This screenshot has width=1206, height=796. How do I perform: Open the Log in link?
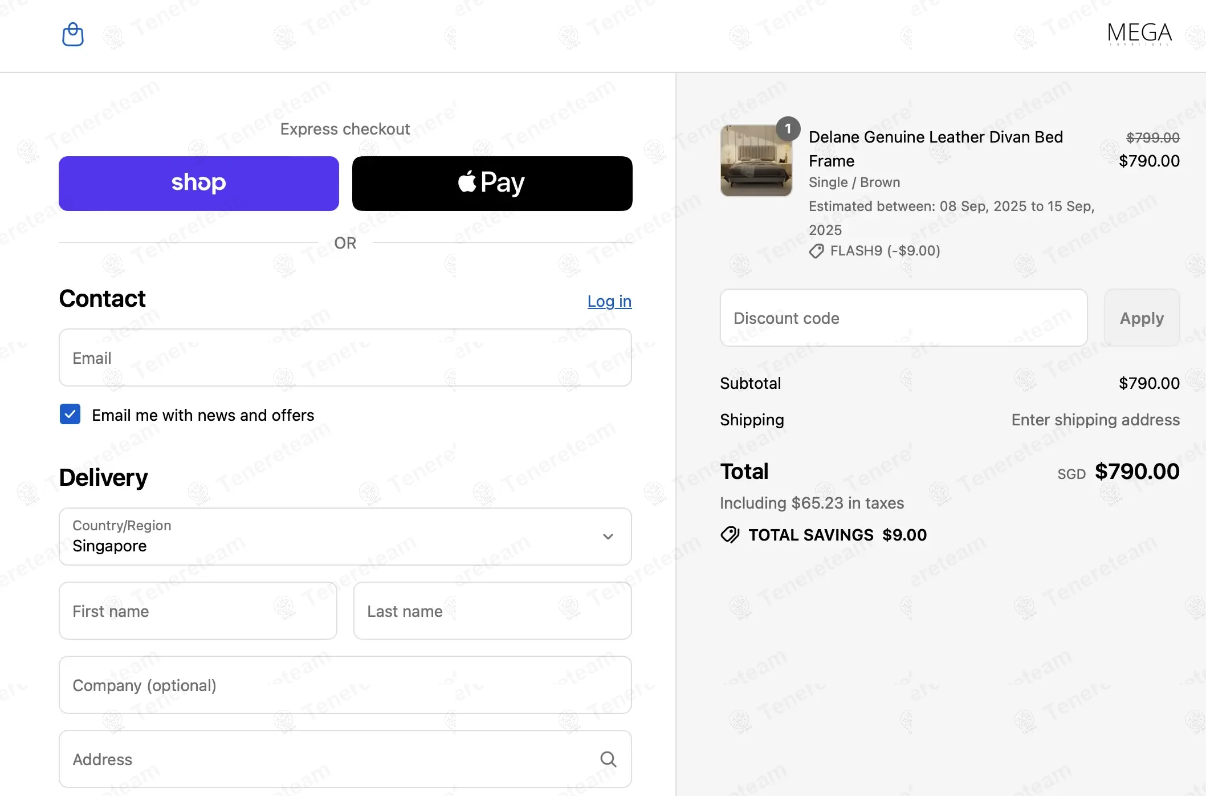pyautogui.click(x=609, y=301)
